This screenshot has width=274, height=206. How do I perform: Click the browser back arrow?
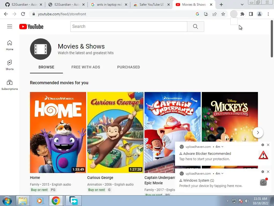click(6, 14)
